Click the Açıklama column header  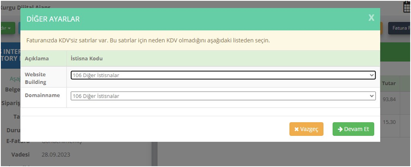tap(37, 59)
